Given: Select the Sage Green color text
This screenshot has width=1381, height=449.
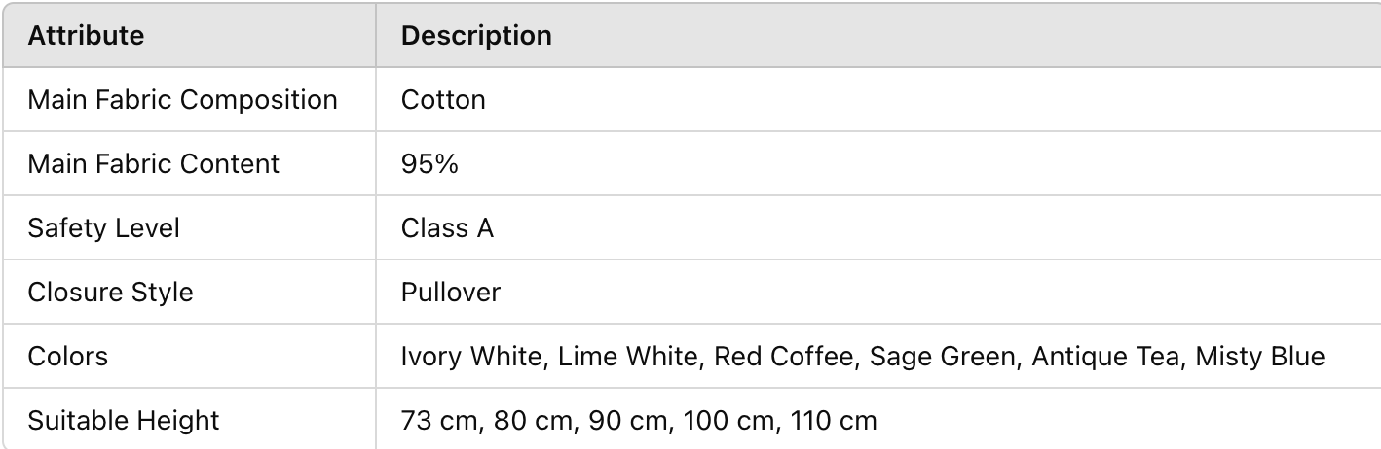Looking at the screenshot, I should [941, 356].
